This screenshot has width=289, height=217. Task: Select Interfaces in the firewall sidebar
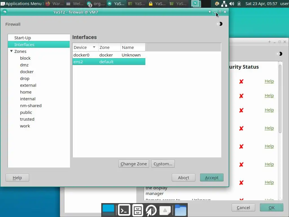(x=39, y=45)
